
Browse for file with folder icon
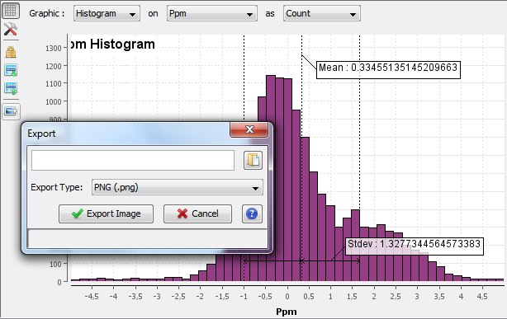click(253, 160)
